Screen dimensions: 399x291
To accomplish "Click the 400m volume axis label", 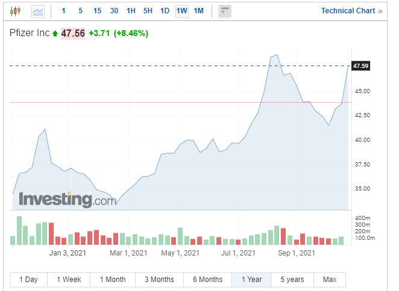I will point(363,218).
